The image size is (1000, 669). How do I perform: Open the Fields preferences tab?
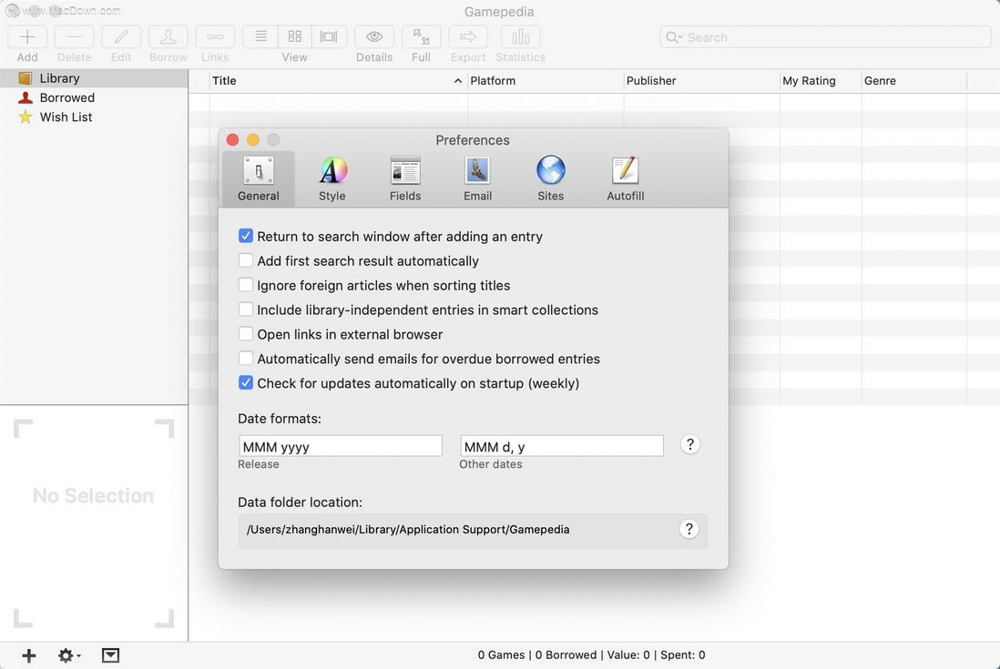405,179
